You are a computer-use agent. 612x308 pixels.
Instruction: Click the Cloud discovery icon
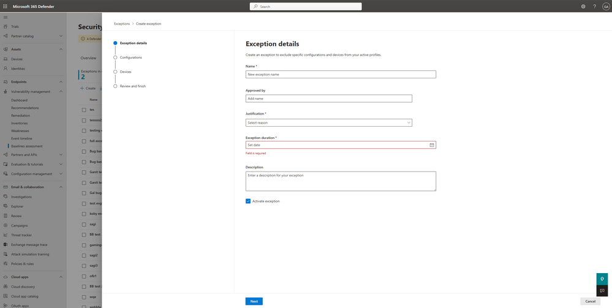click(6, 287)
